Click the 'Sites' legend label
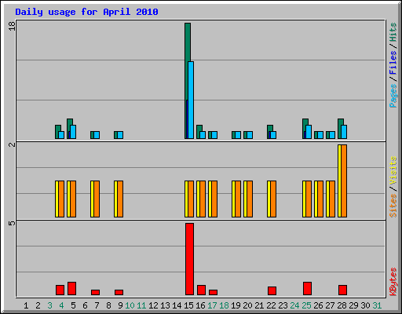Image resolution: width=402 pixels, height=314 pixels. coord(393,206)
